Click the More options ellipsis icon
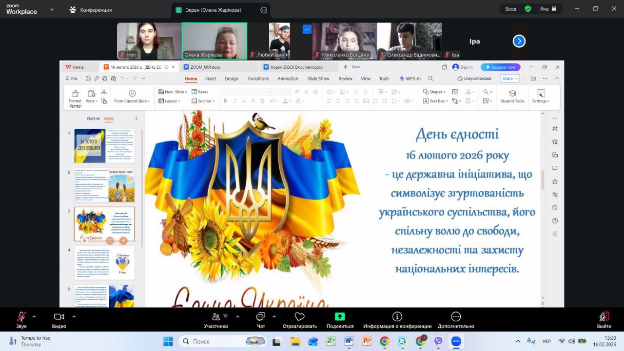Viewport: 624px width, 351px height. pos(456,317)
